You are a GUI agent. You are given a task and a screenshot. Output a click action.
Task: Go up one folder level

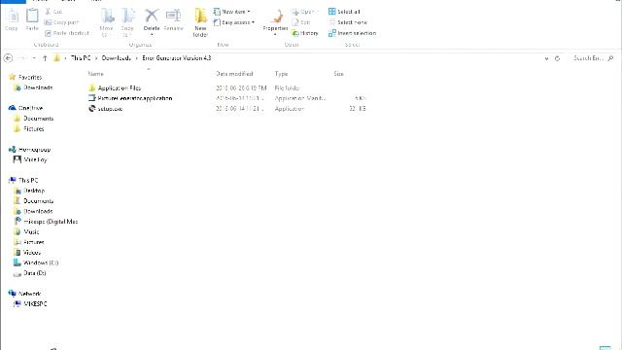point(45,58)
